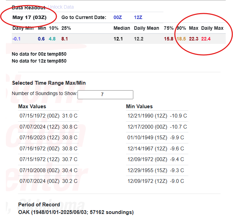Click the Daily Max value 22.4
Image resolution: width=233 pixels, height=224 pixels.
tap(206, 39)
